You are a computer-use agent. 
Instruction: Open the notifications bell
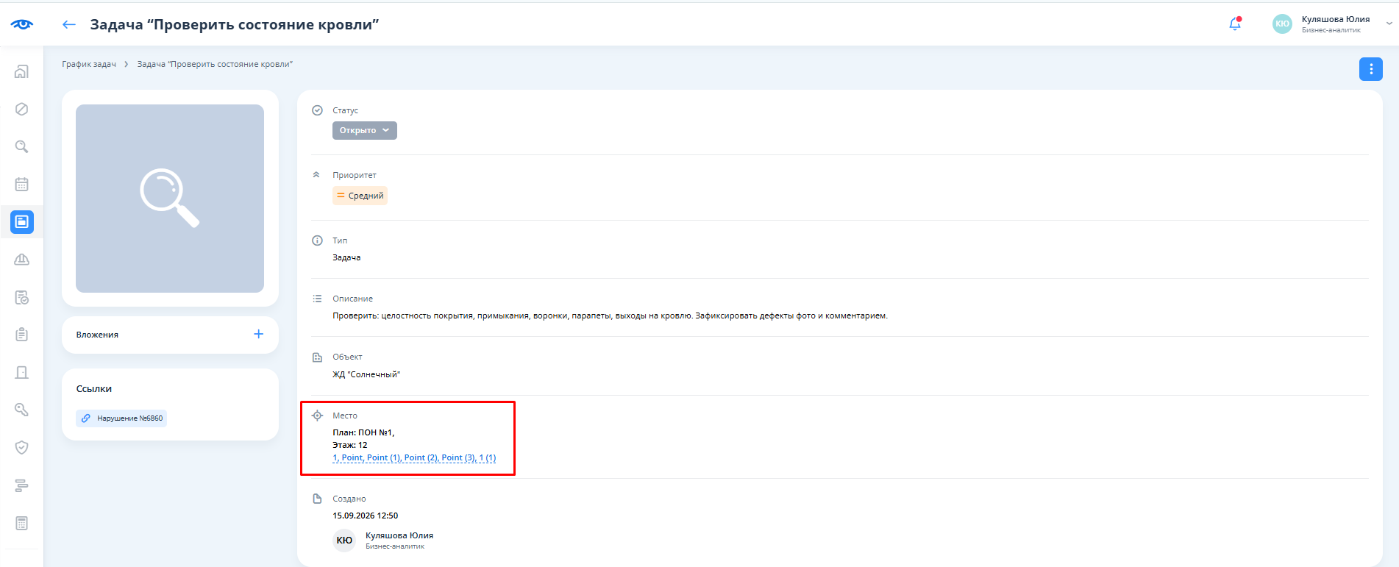1235,24
